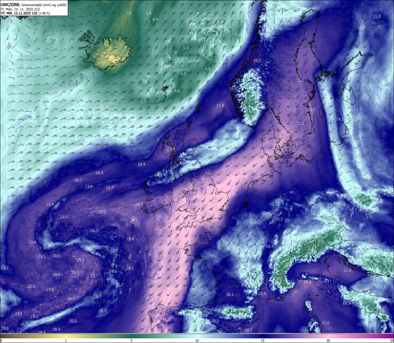The height and width of the screenshot is (343, 394).
Task: Select the 21.8 value label
Action: [220, 106]
